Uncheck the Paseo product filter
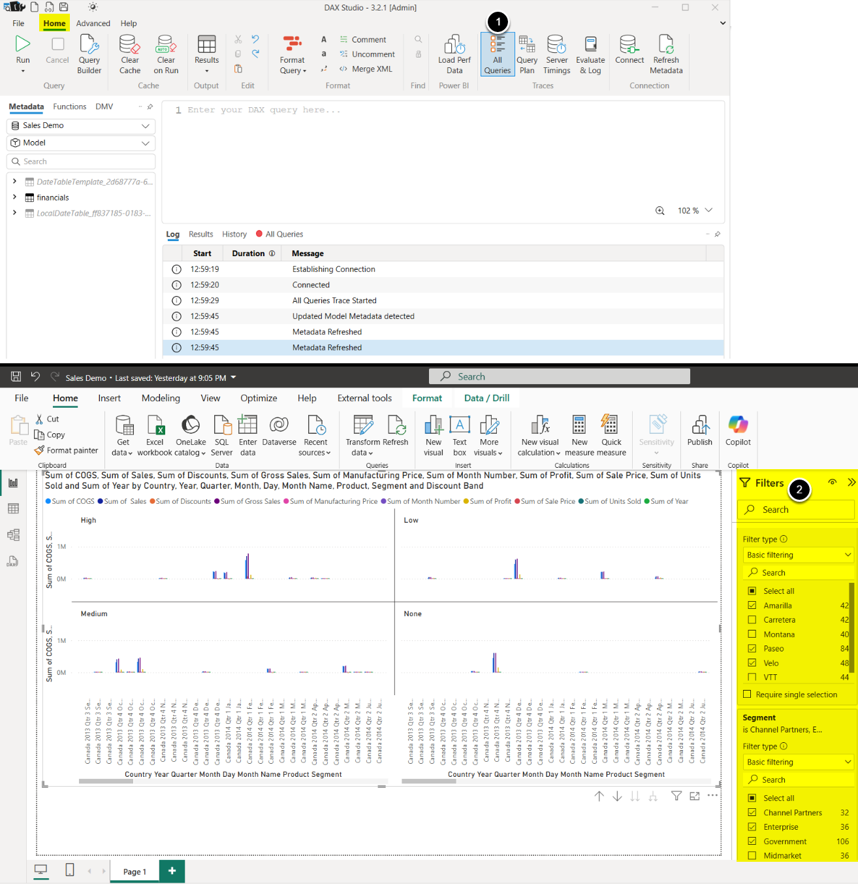 752,648
